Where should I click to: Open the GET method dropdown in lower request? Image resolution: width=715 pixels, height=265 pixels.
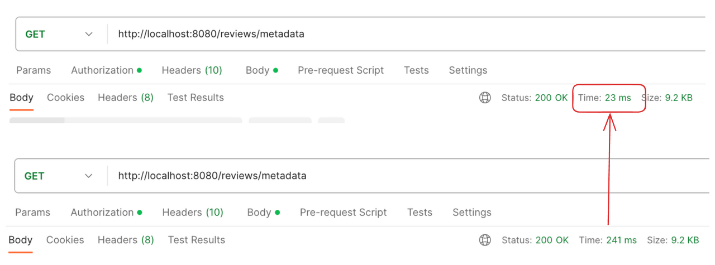(59, 176)
